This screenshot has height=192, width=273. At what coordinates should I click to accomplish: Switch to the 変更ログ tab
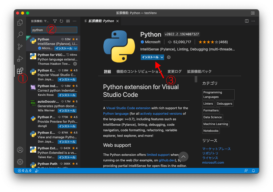(174, 72)
